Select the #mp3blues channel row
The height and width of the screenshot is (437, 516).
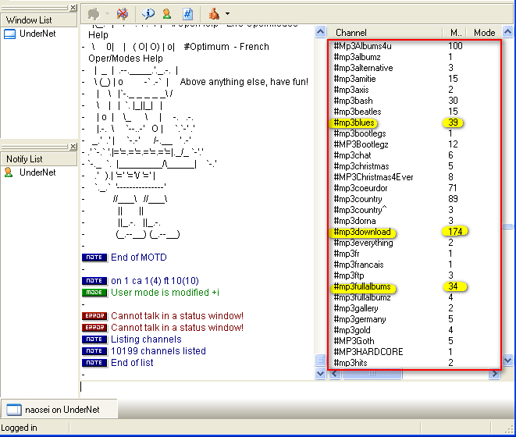(415, 123)
